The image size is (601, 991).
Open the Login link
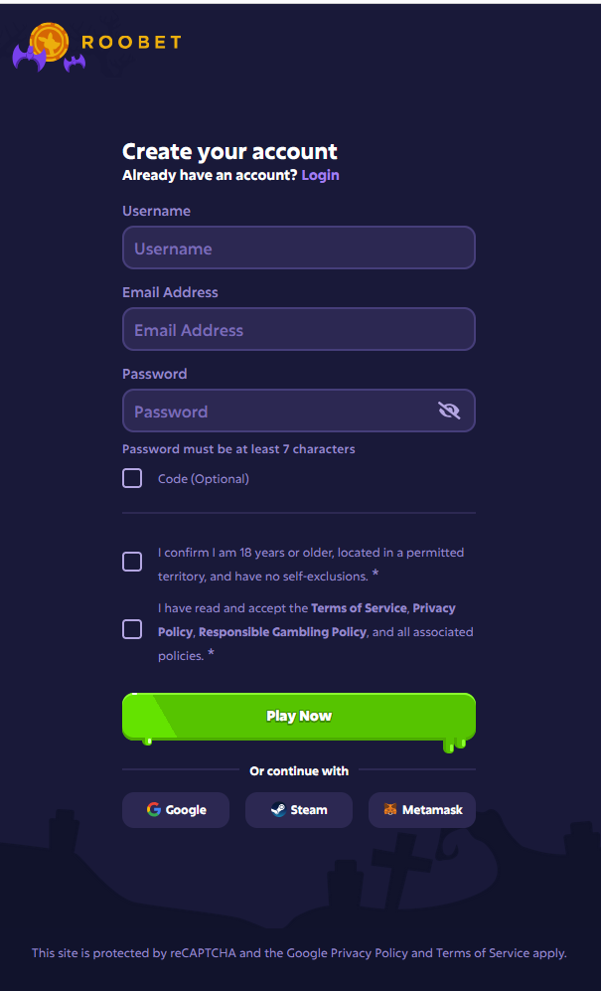pos(321,175)
